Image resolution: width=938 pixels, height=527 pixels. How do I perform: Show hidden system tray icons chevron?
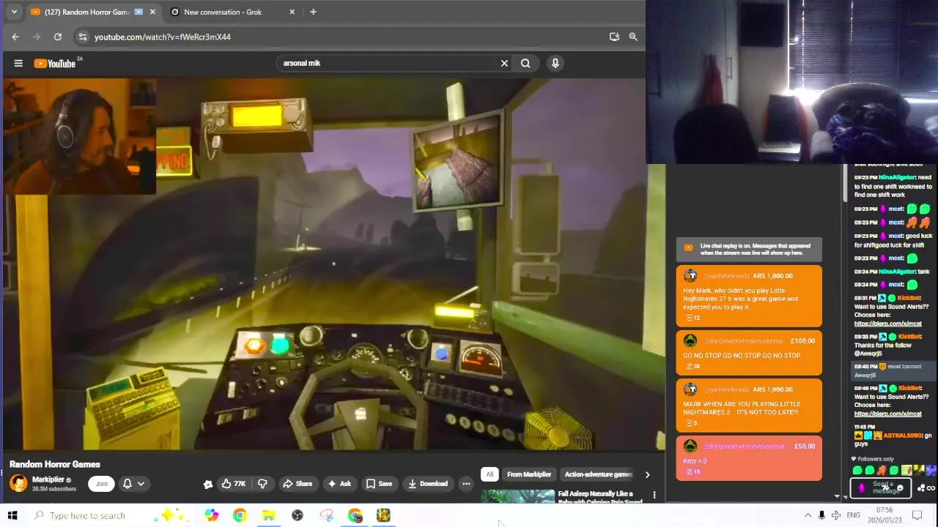(x=808, y=515)
